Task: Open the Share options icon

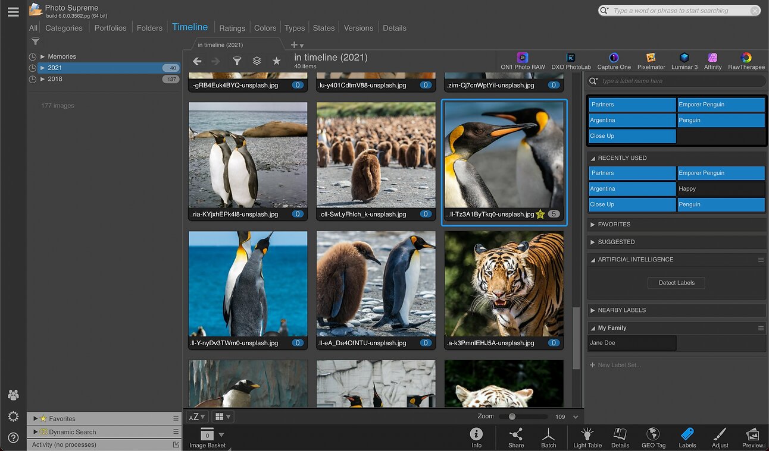Action: click(516, 437)
